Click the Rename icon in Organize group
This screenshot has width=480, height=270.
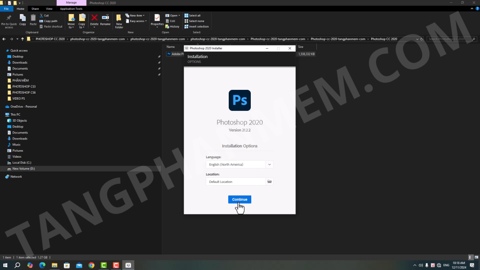[x=105, y=20]
